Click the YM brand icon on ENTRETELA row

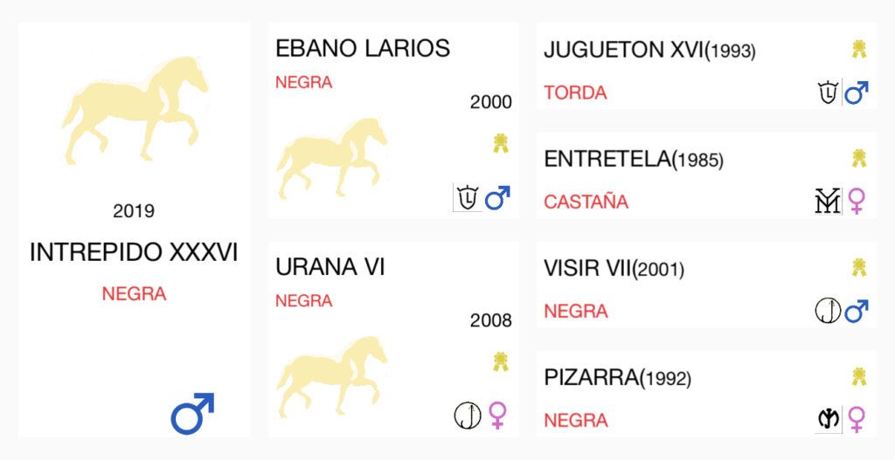coord(829,202)
